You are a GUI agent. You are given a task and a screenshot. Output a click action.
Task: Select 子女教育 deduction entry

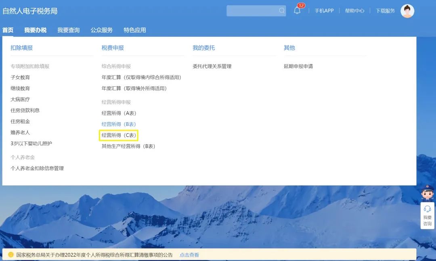[x=20, y=77]
